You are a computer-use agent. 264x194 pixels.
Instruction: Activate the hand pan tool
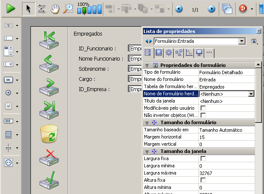55,8
